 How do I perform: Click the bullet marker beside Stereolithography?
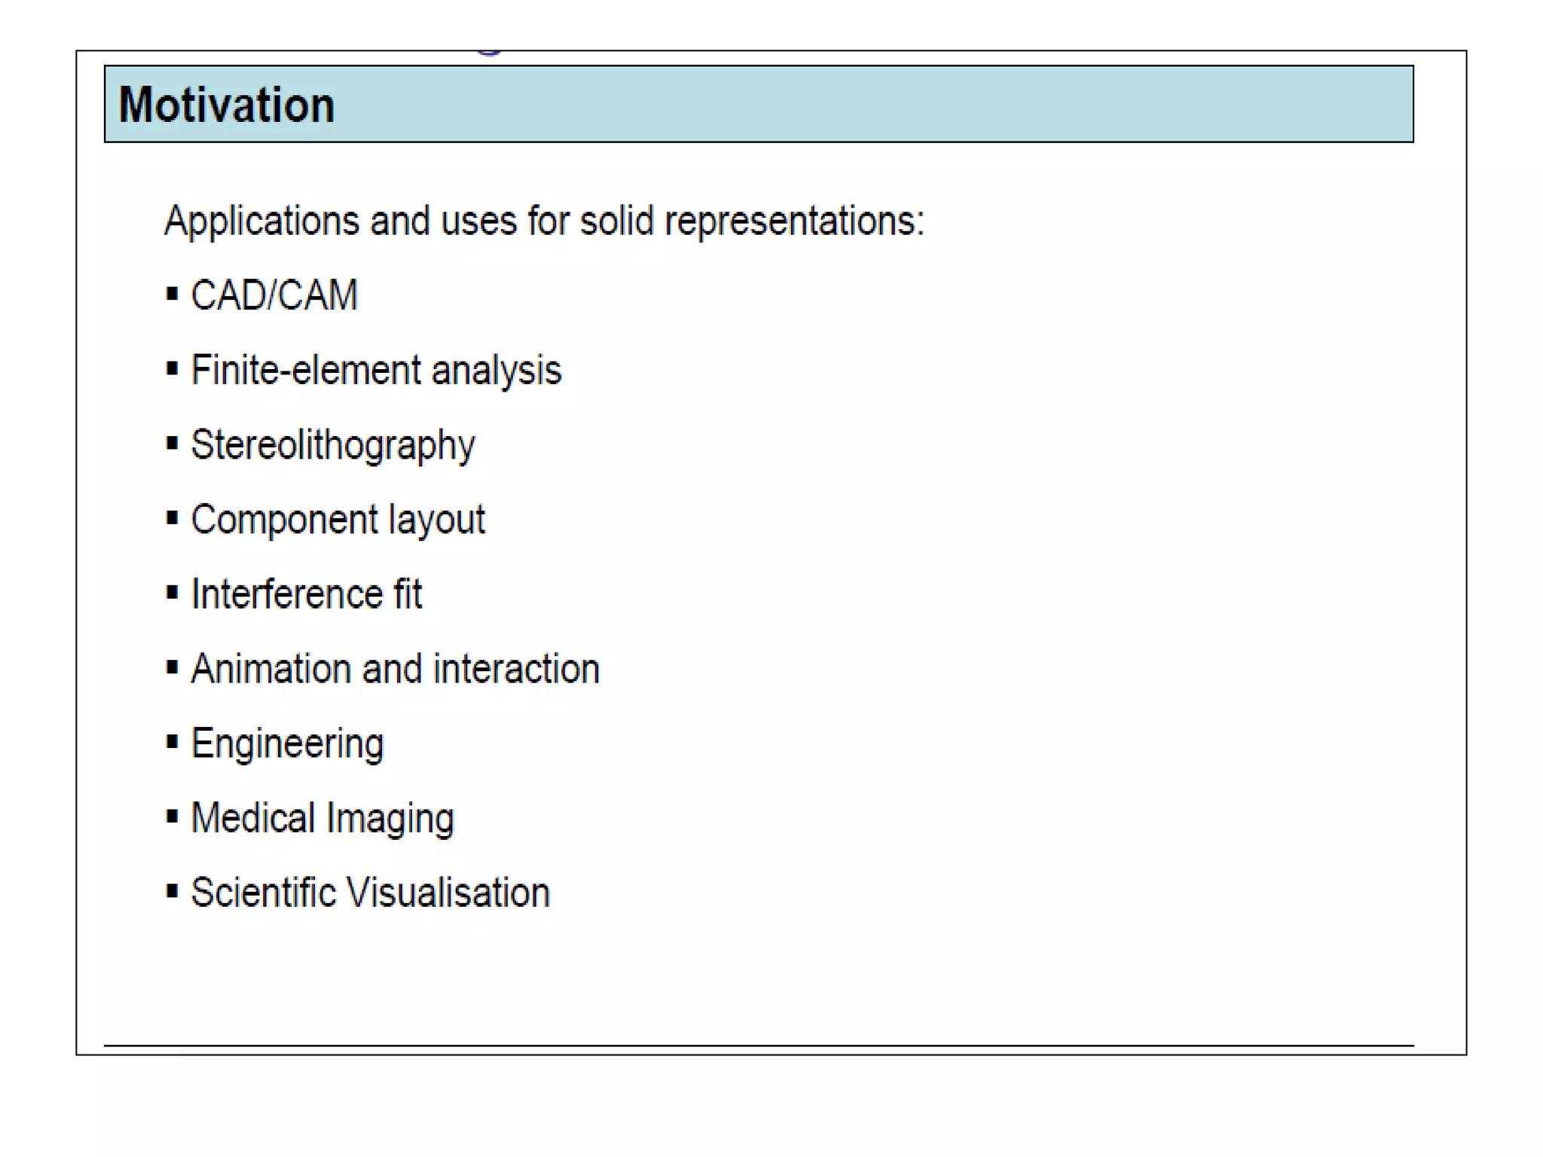pos(173,444)
